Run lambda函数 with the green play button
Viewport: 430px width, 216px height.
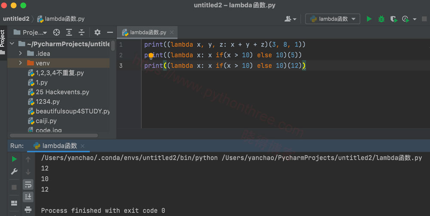(x=369, y=19)
